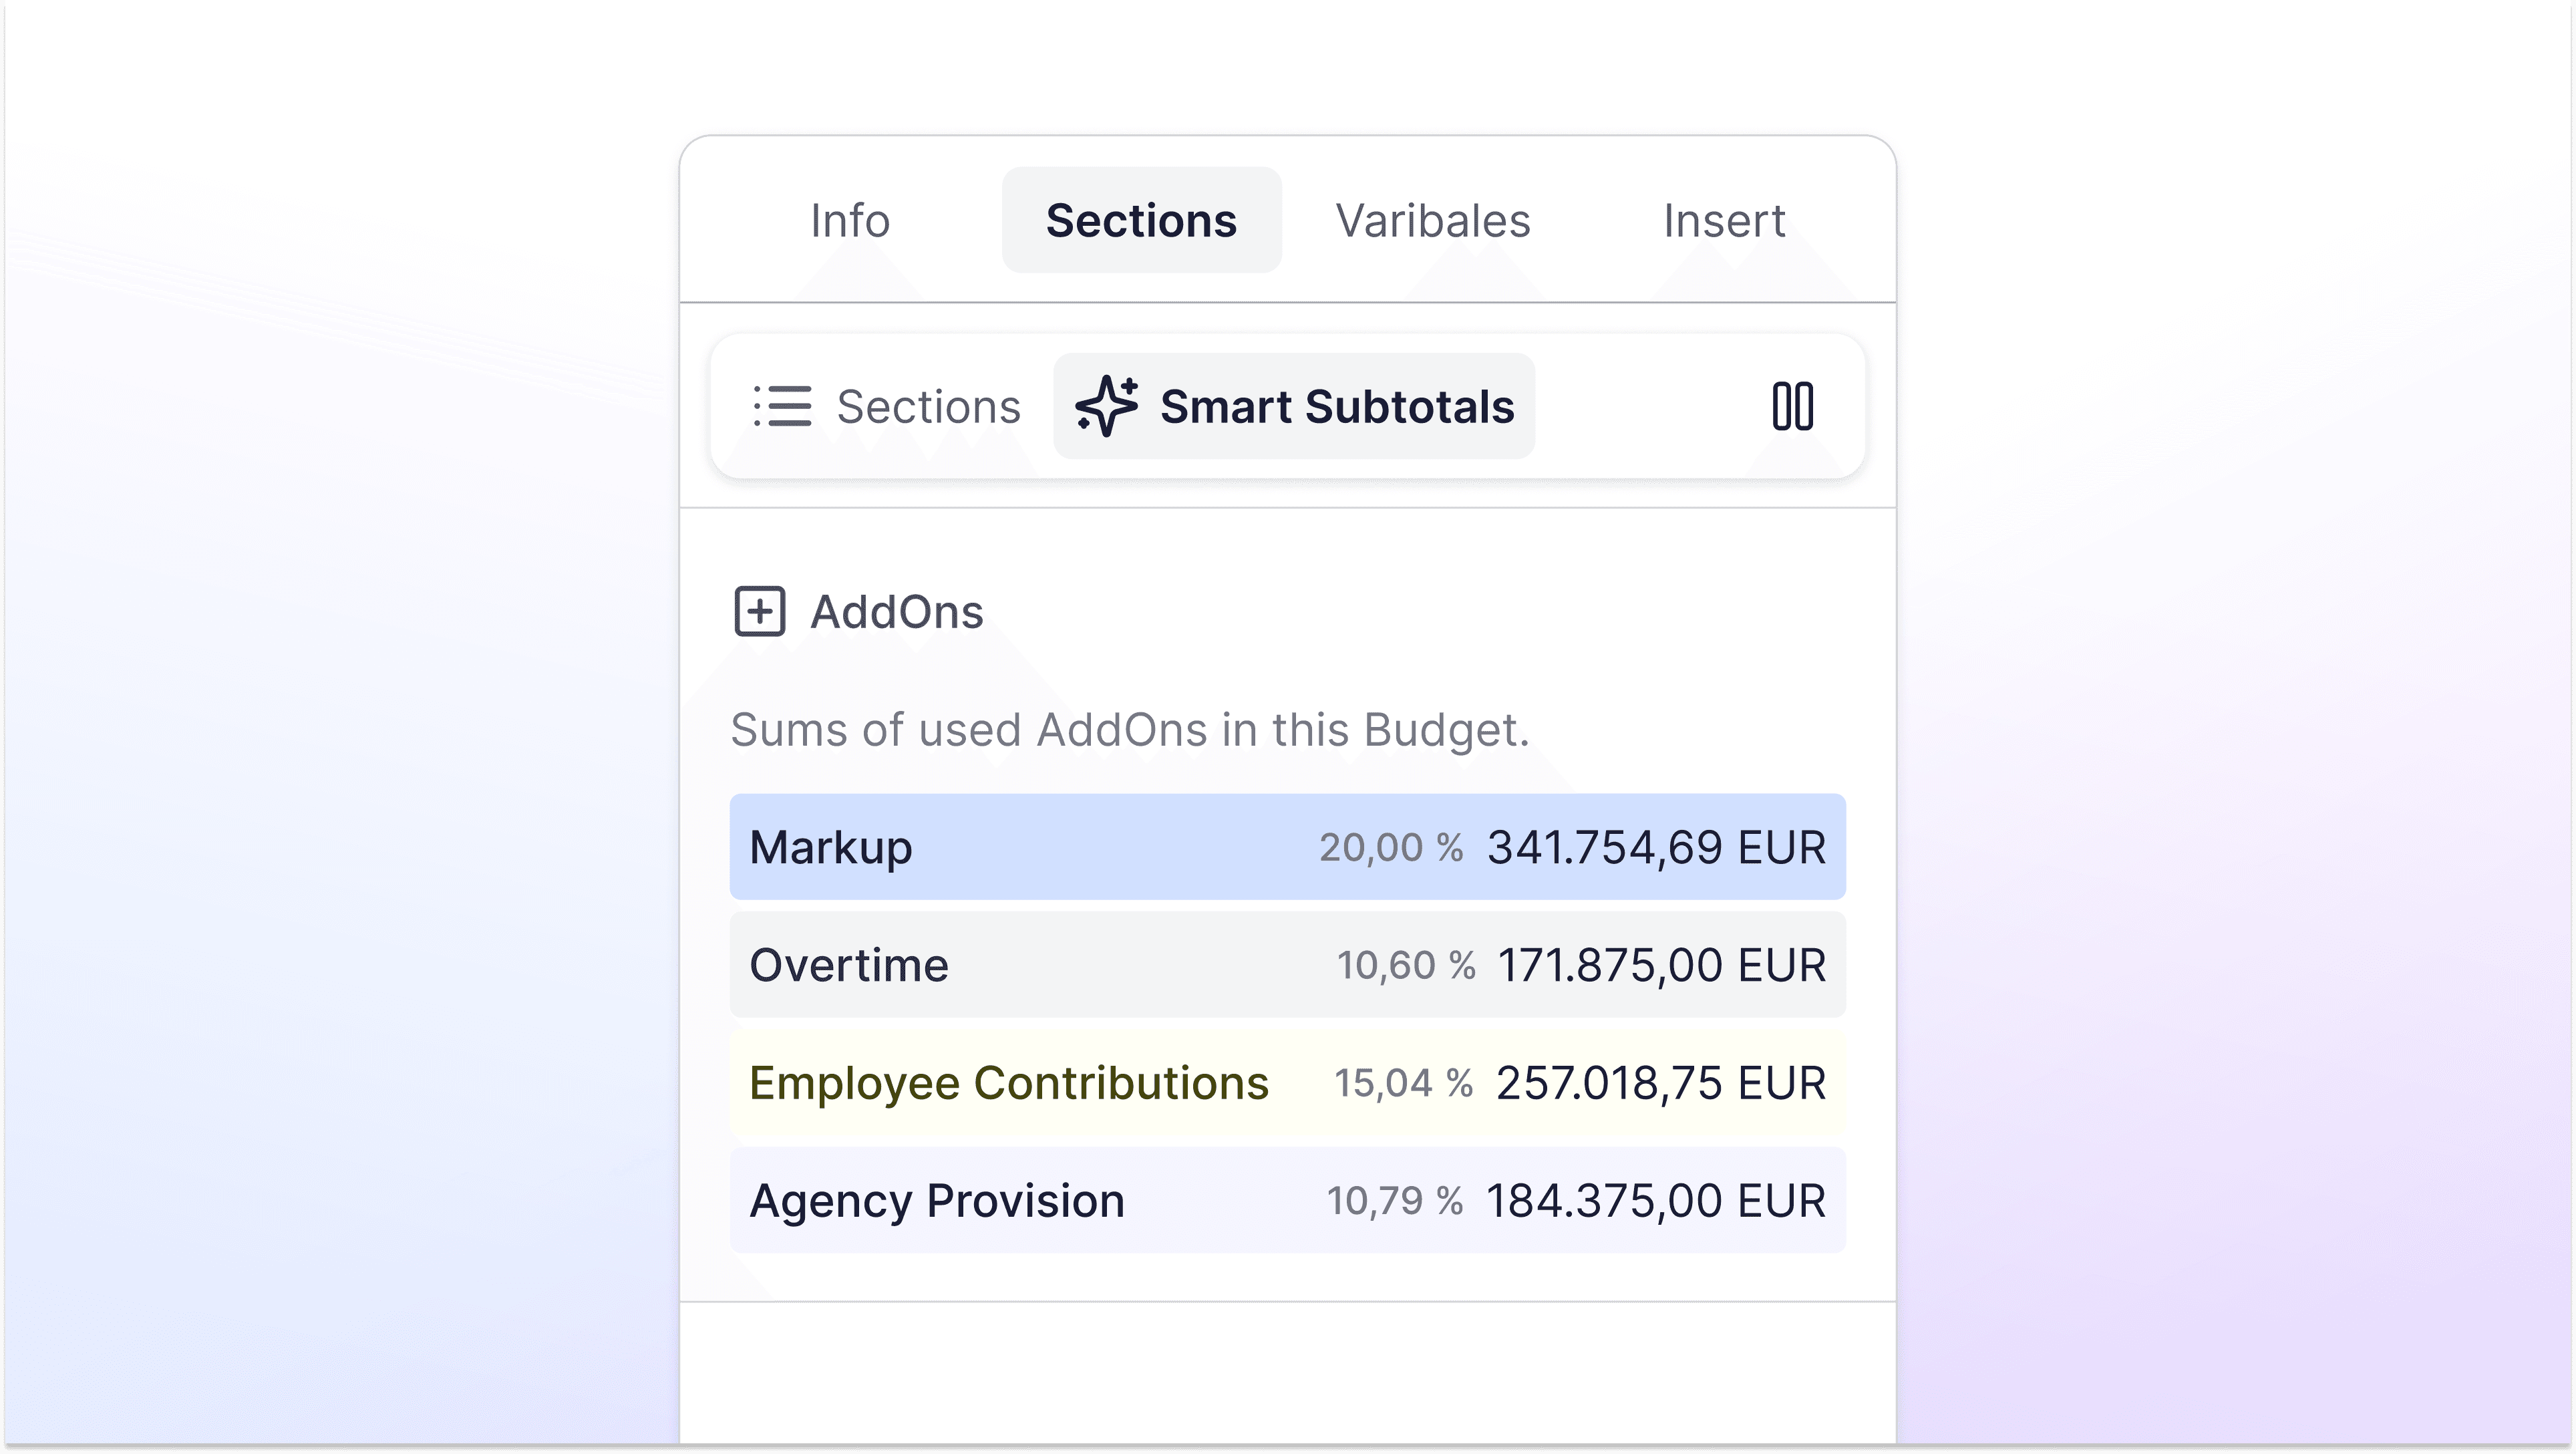Click the 'Sums of used AddOns' description
This screenshot has height=1454, width=2576.
[1129, 729]
